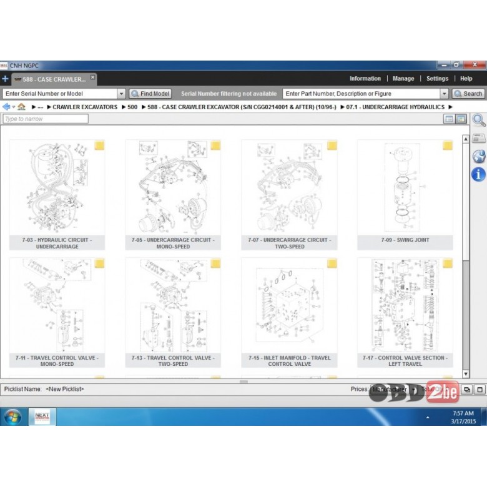Navigate to the 500 breadcrumb

[132, 107]
